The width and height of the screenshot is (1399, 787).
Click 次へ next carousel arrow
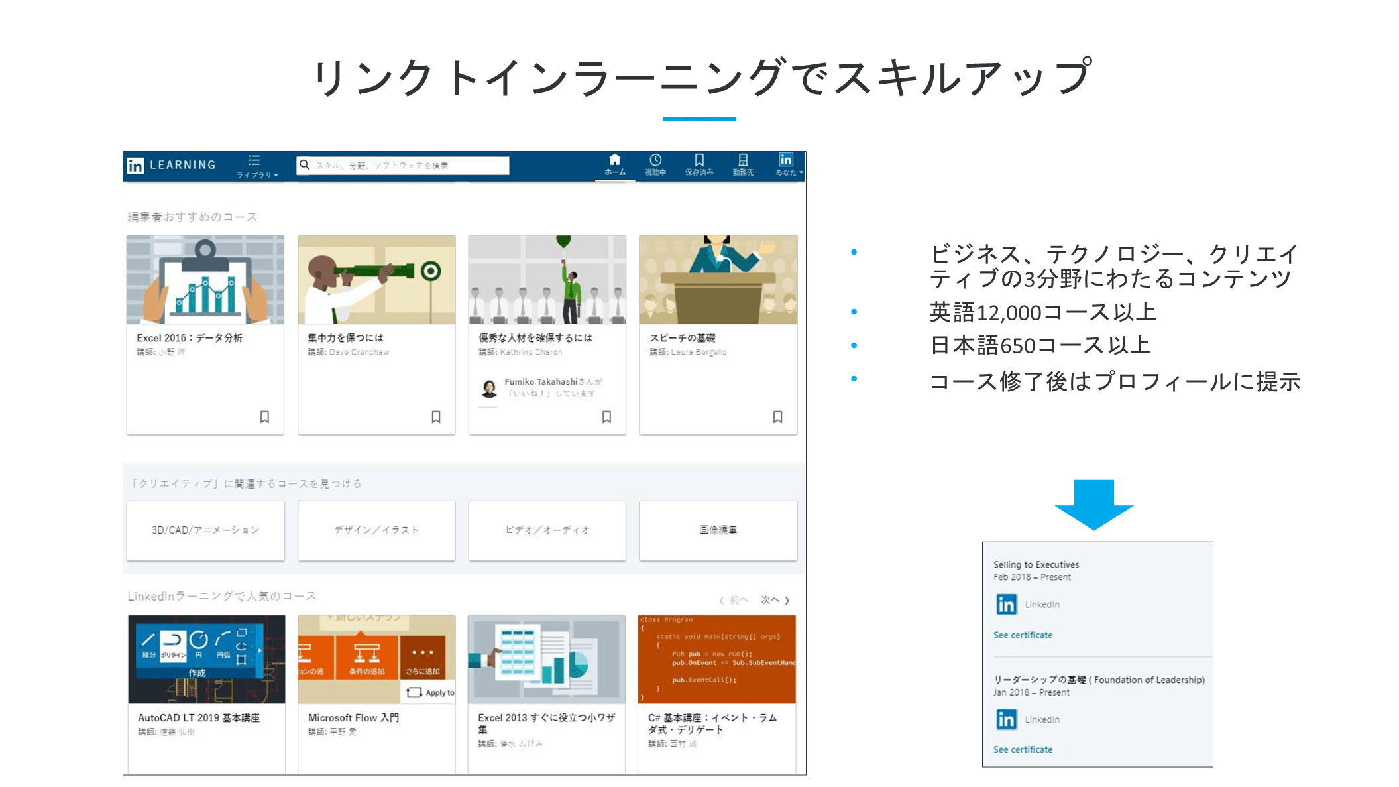775,600
